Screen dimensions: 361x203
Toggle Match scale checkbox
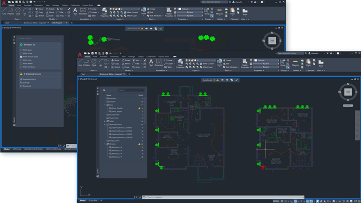click(21, 53)
